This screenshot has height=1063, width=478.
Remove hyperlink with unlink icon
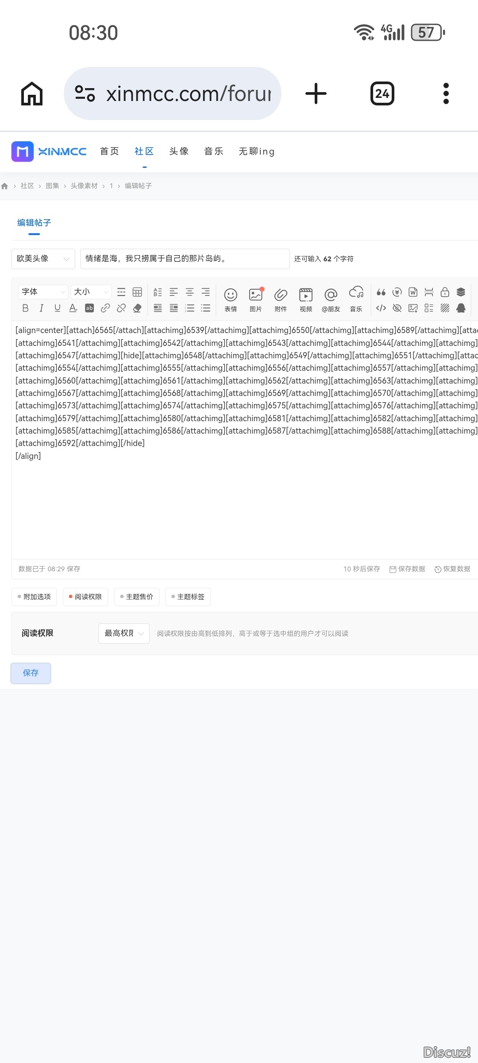click(x=121, y=308)
